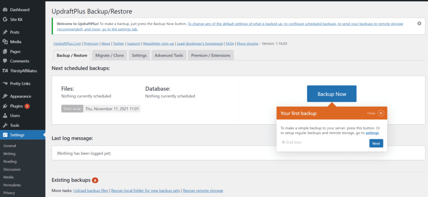Open General settings submenu
The width and height of the screenshot is (428, 197).
[x=10, y=146]
